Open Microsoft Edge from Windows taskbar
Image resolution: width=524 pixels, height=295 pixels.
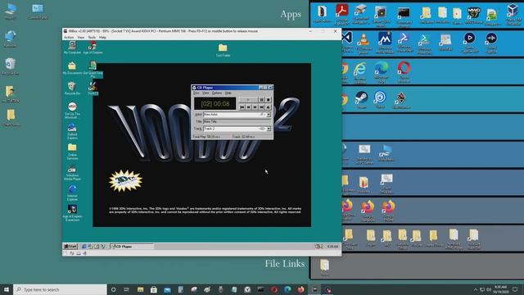pyautogui.click(x=287, y=289)
